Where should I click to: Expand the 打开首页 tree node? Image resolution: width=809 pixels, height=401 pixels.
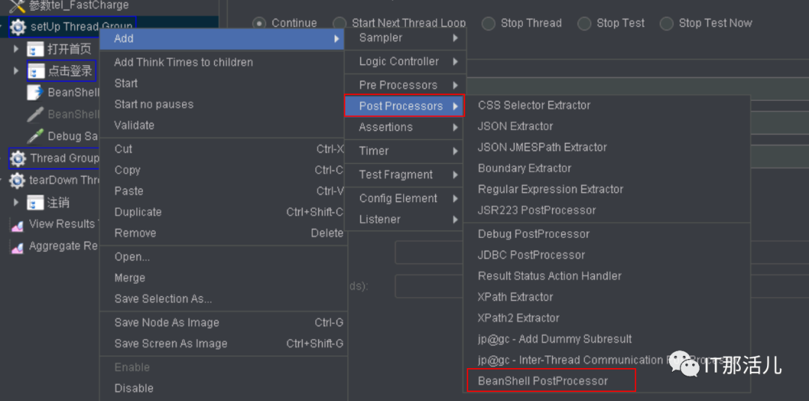tap(16, 49)
